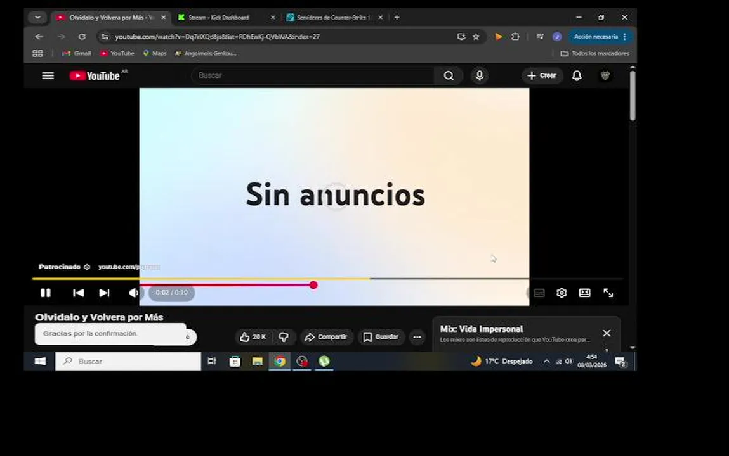729x456 pixels.
Task: Reload the current page
Action: click(x=82, y=37)
